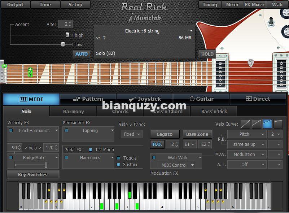Enable BridgeMute velocity FX checkbox
The image size is (289, 213).
tap(11, 157)
